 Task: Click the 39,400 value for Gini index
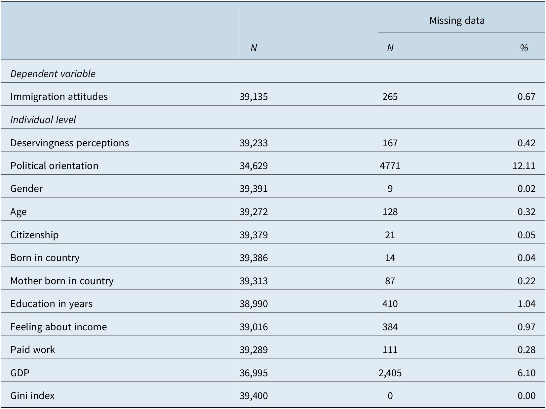[x=253, y=395]
